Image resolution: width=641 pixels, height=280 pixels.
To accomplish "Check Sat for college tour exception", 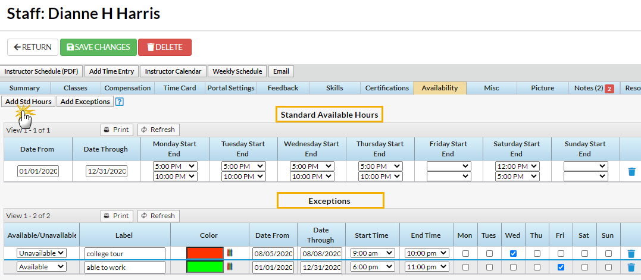I will pos(584,253).
